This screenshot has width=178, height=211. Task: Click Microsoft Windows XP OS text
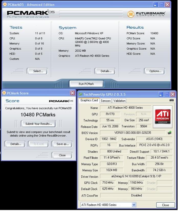tap(89, 33)
